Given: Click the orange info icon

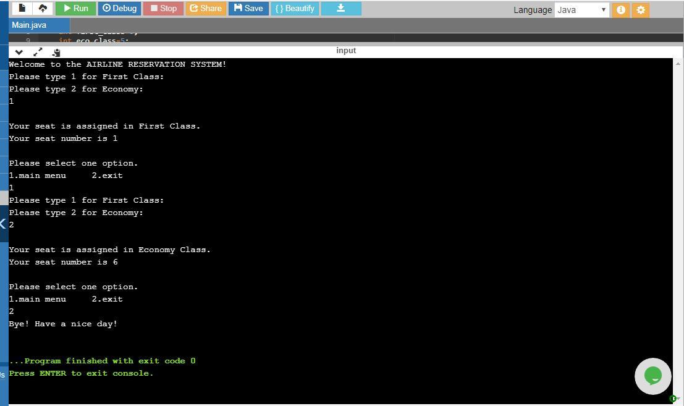Looking at the screenshot, I should 621,10.
